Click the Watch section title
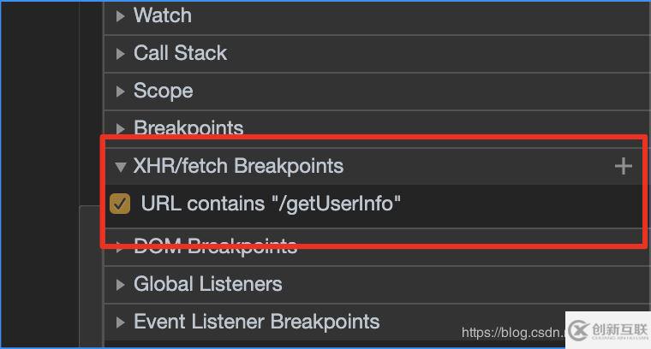 coord(163,15)
